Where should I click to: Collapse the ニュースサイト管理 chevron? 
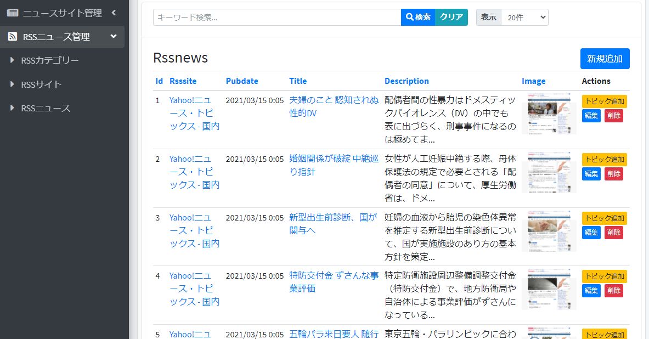point(114,13)
